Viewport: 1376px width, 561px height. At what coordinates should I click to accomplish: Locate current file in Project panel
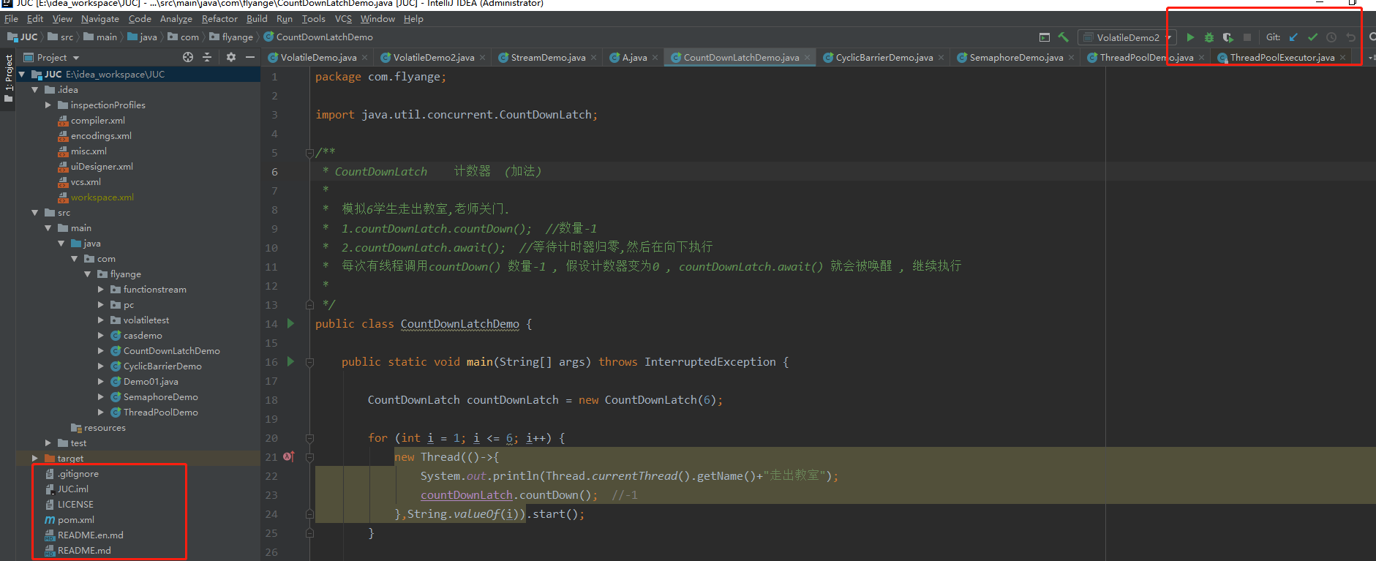point(188,57)
